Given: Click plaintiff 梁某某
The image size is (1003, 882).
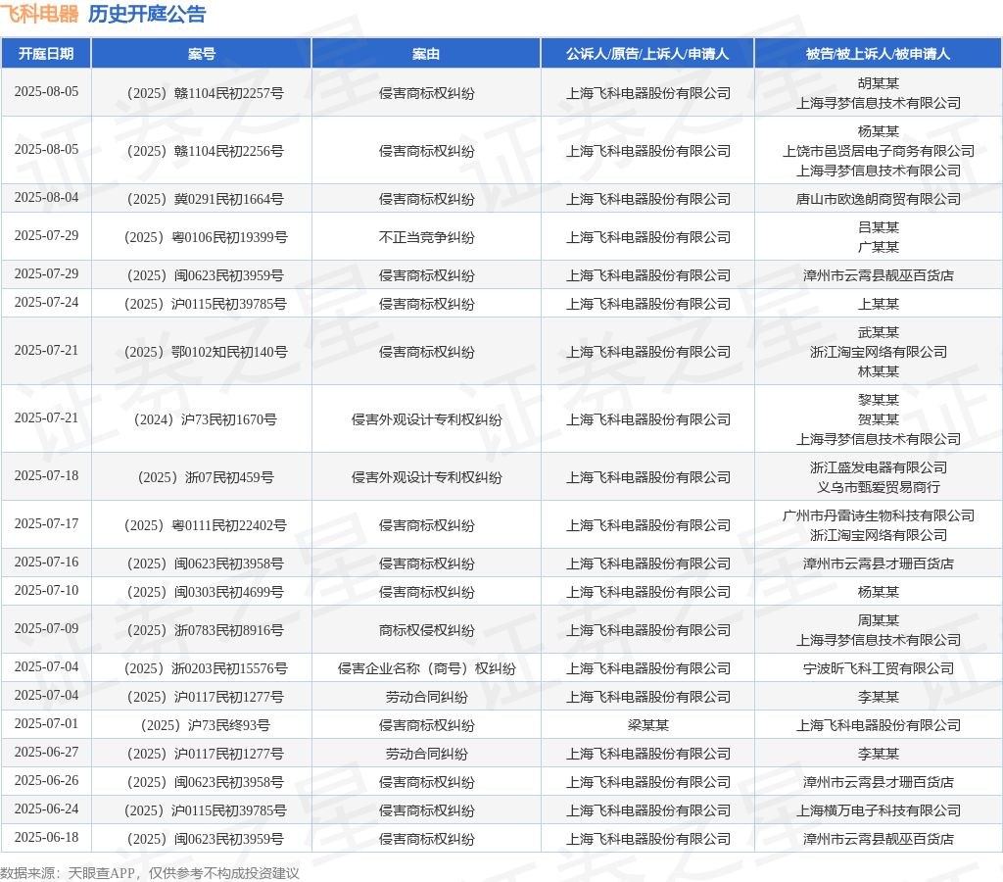Looking at the screenshot, I should (647, 725).
